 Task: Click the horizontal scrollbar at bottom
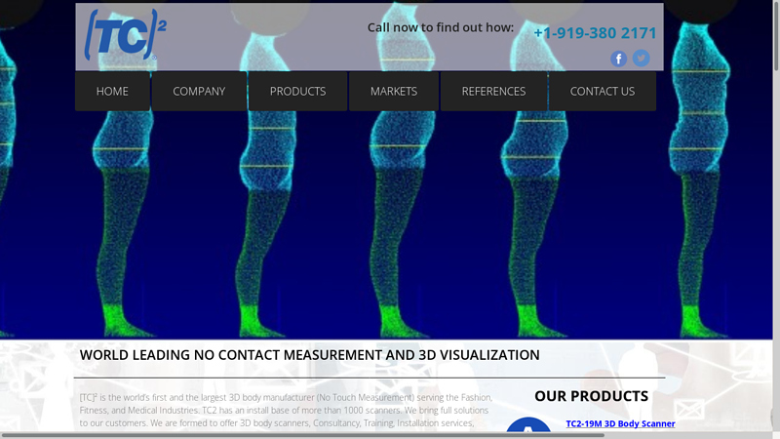[x=302, y=435]
